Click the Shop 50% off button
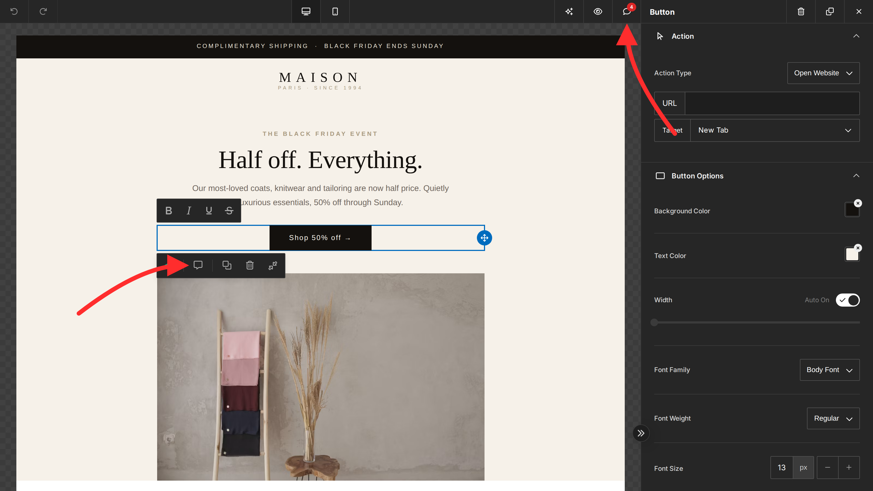The width and height of the screenshot is (873, 491). point(320,238)
